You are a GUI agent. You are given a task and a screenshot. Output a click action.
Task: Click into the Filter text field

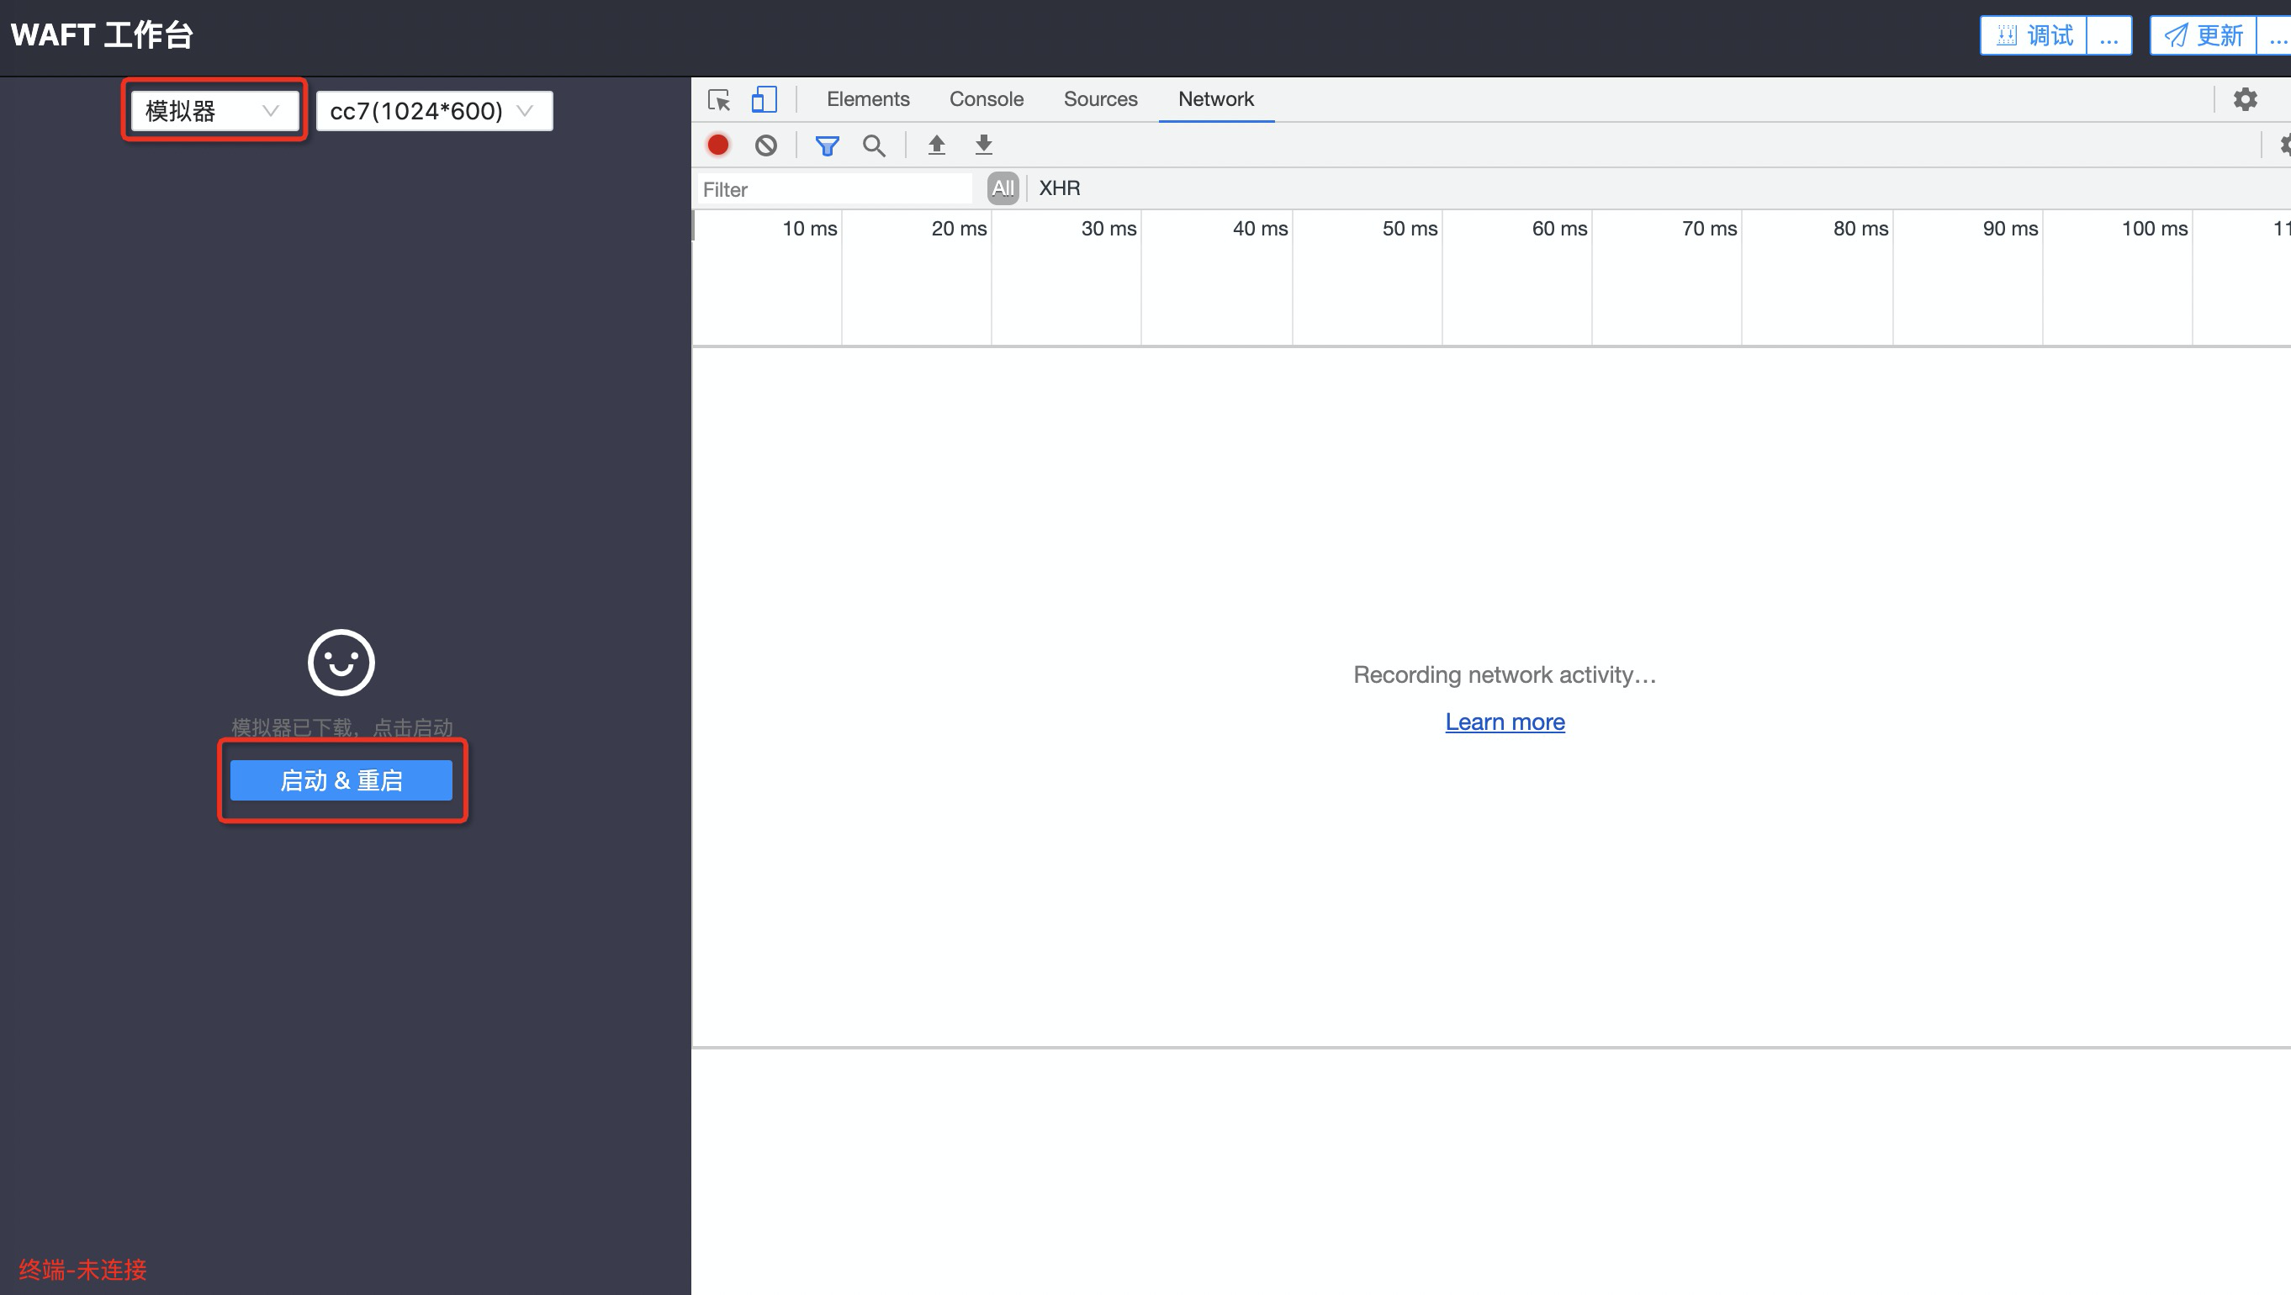[834, 189]
